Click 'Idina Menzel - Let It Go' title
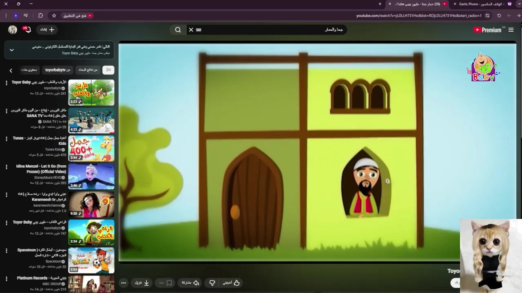 (x=41, y=169)
